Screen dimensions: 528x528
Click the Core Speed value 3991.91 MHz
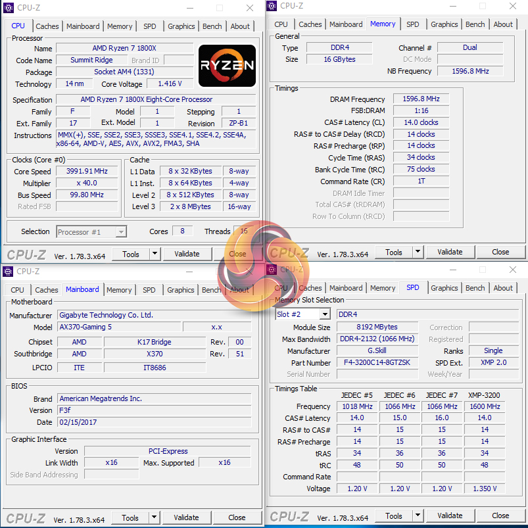pos(87,171)
